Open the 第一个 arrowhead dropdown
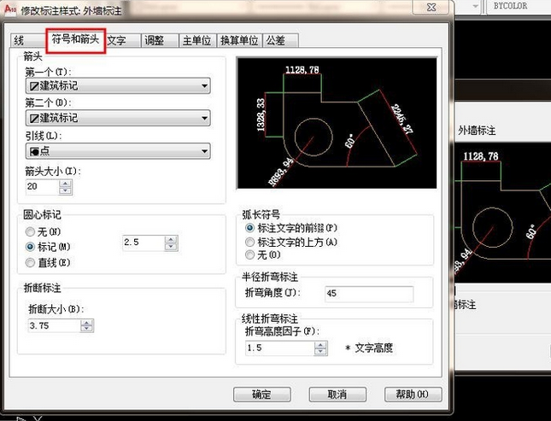 [119, 86]
